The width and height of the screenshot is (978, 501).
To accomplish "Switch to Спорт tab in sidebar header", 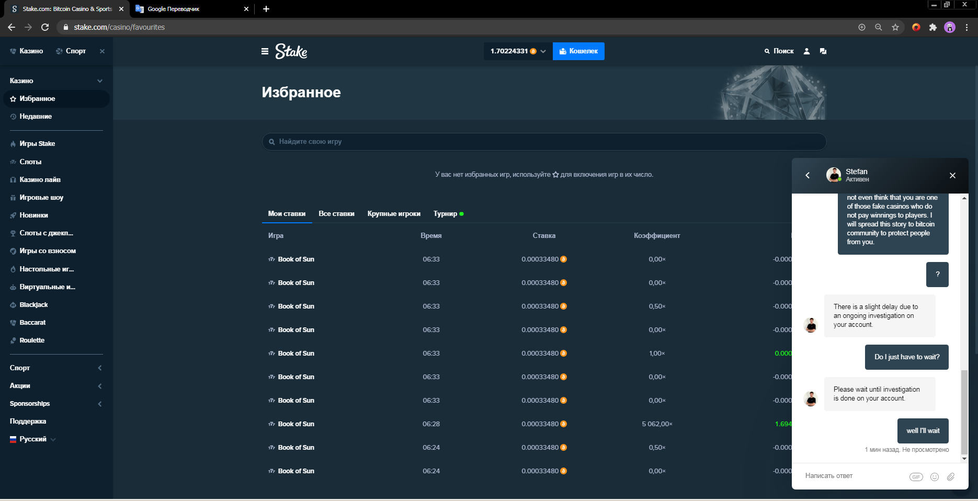I will (x=71, y=51).
